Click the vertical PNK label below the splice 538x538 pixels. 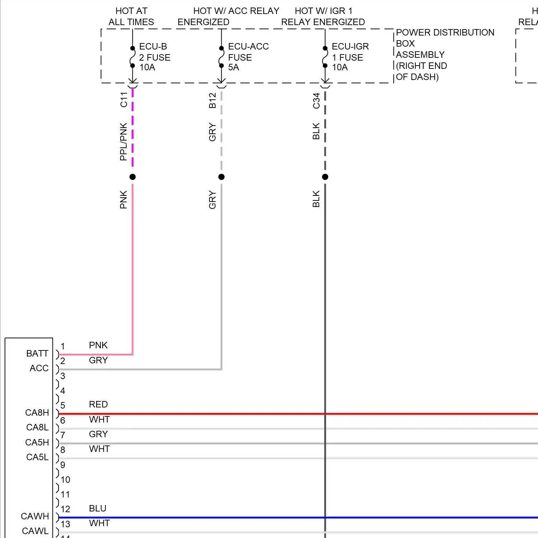pos(123,200)
